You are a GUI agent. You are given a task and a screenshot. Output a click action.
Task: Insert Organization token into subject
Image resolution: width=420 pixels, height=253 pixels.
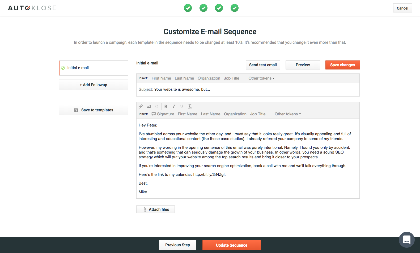pos(209,78)
